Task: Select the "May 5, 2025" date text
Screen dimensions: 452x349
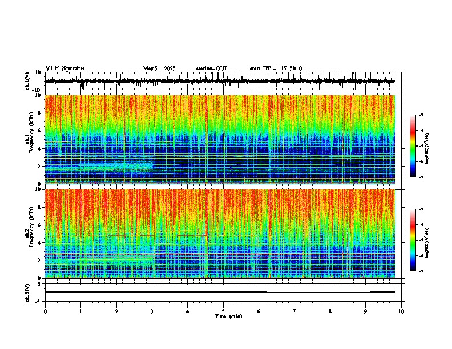Action: coord(159,68)
